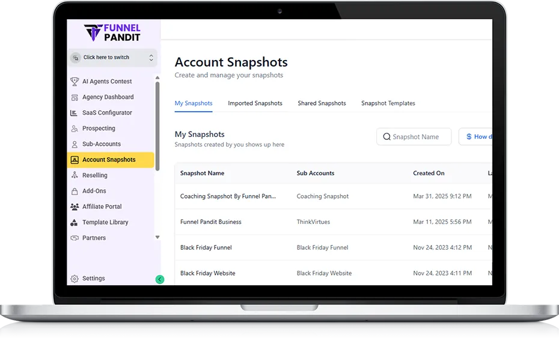The width and height of the screenshot is (559, 338).
Task: Click the Nov 24, 2023 4:11 PM date
Action: pyautogui.click(x=442, y=273)
